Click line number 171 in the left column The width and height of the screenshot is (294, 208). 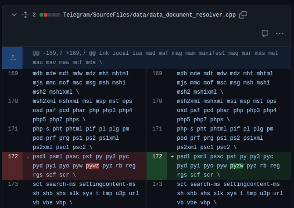(x=13, y=129)
